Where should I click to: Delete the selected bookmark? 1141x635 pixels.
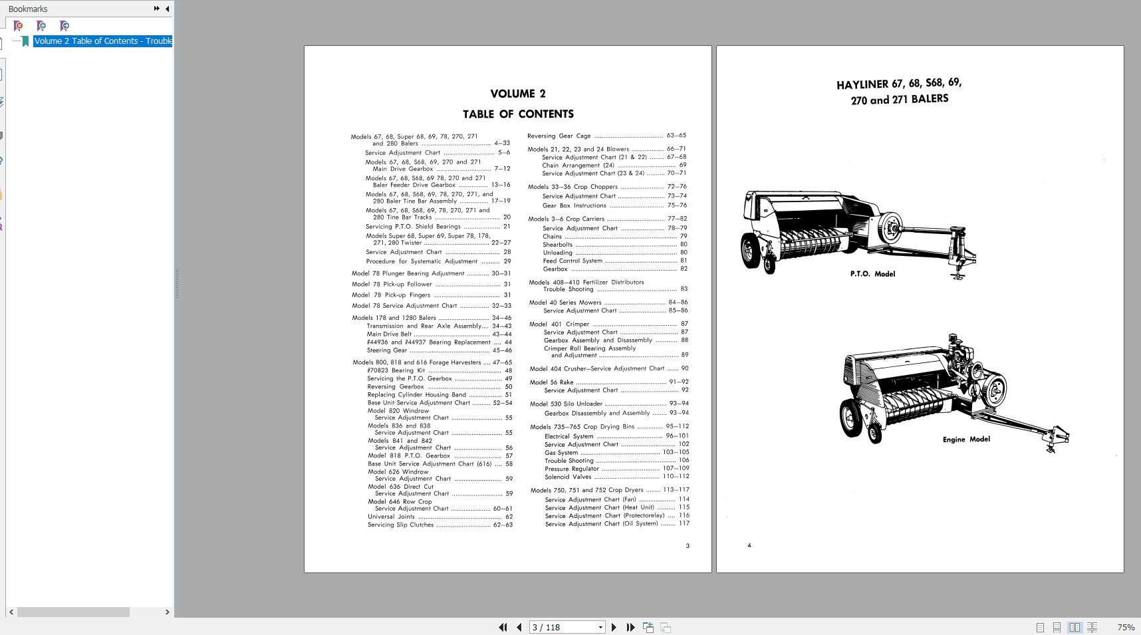(x=18, y=25)
